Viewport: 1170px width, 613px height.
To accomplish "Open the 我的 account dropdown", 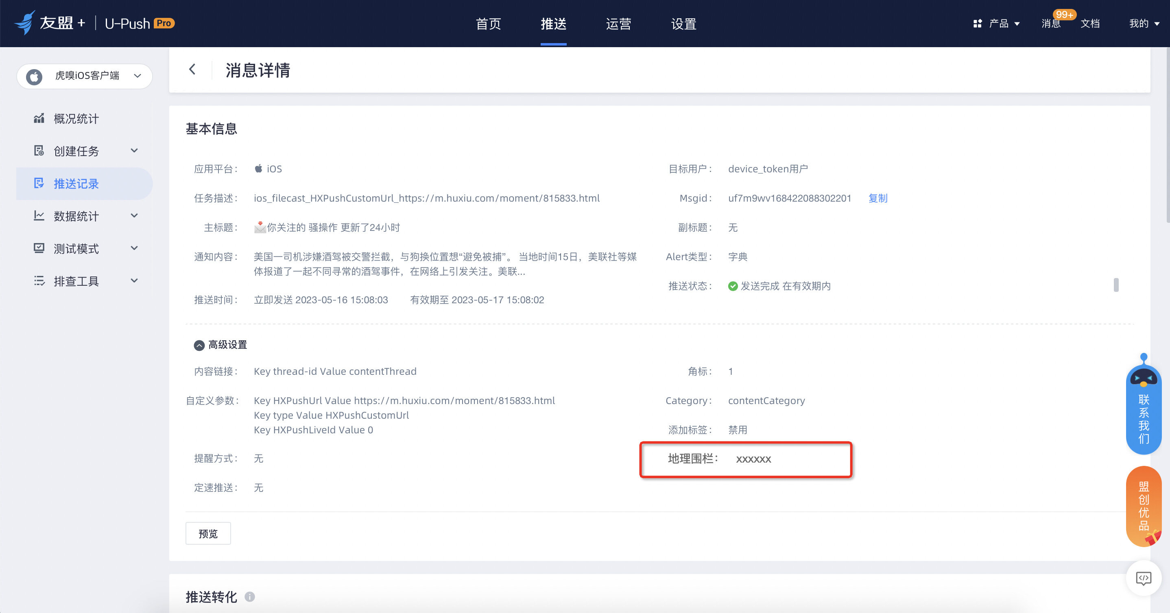I will (x=1144, y=24).
